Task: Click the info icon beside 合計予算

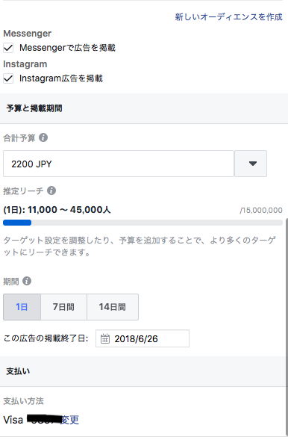Action: [43, 137]
